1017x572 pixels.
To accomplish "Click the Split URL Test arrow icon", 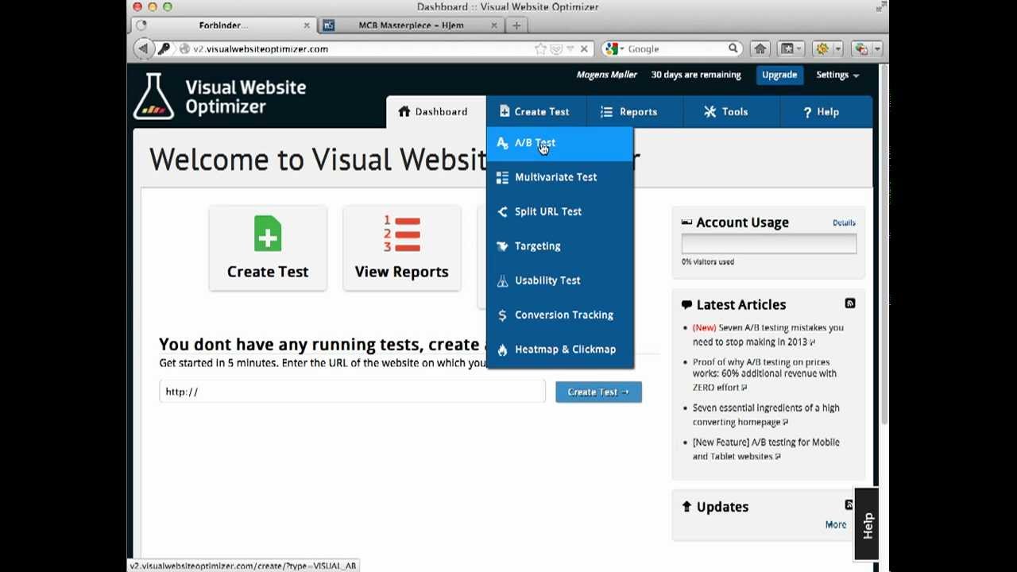I will pos(502,211).
